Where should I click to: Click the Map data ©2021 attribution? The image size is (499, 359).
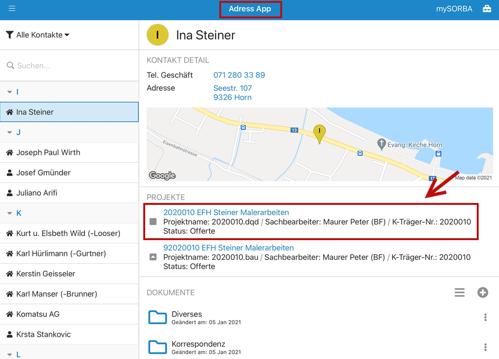[473, 178]
